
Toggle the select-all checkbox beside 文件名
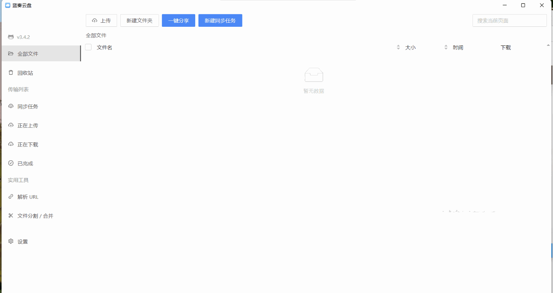point(88,47)
